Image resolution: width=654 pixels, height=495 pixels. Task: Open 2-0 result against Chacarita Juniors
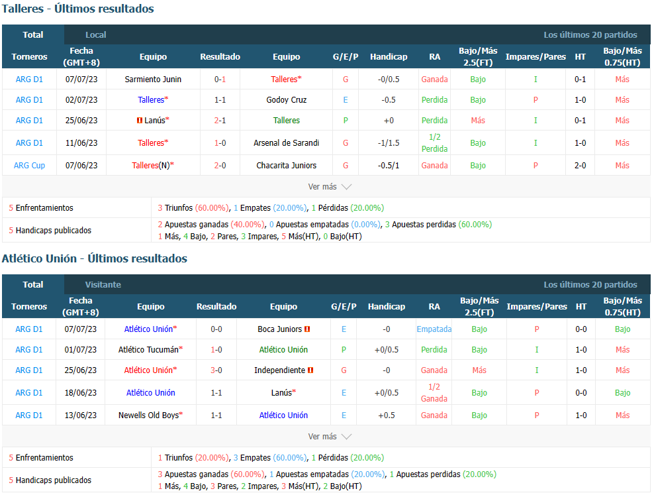220,165
